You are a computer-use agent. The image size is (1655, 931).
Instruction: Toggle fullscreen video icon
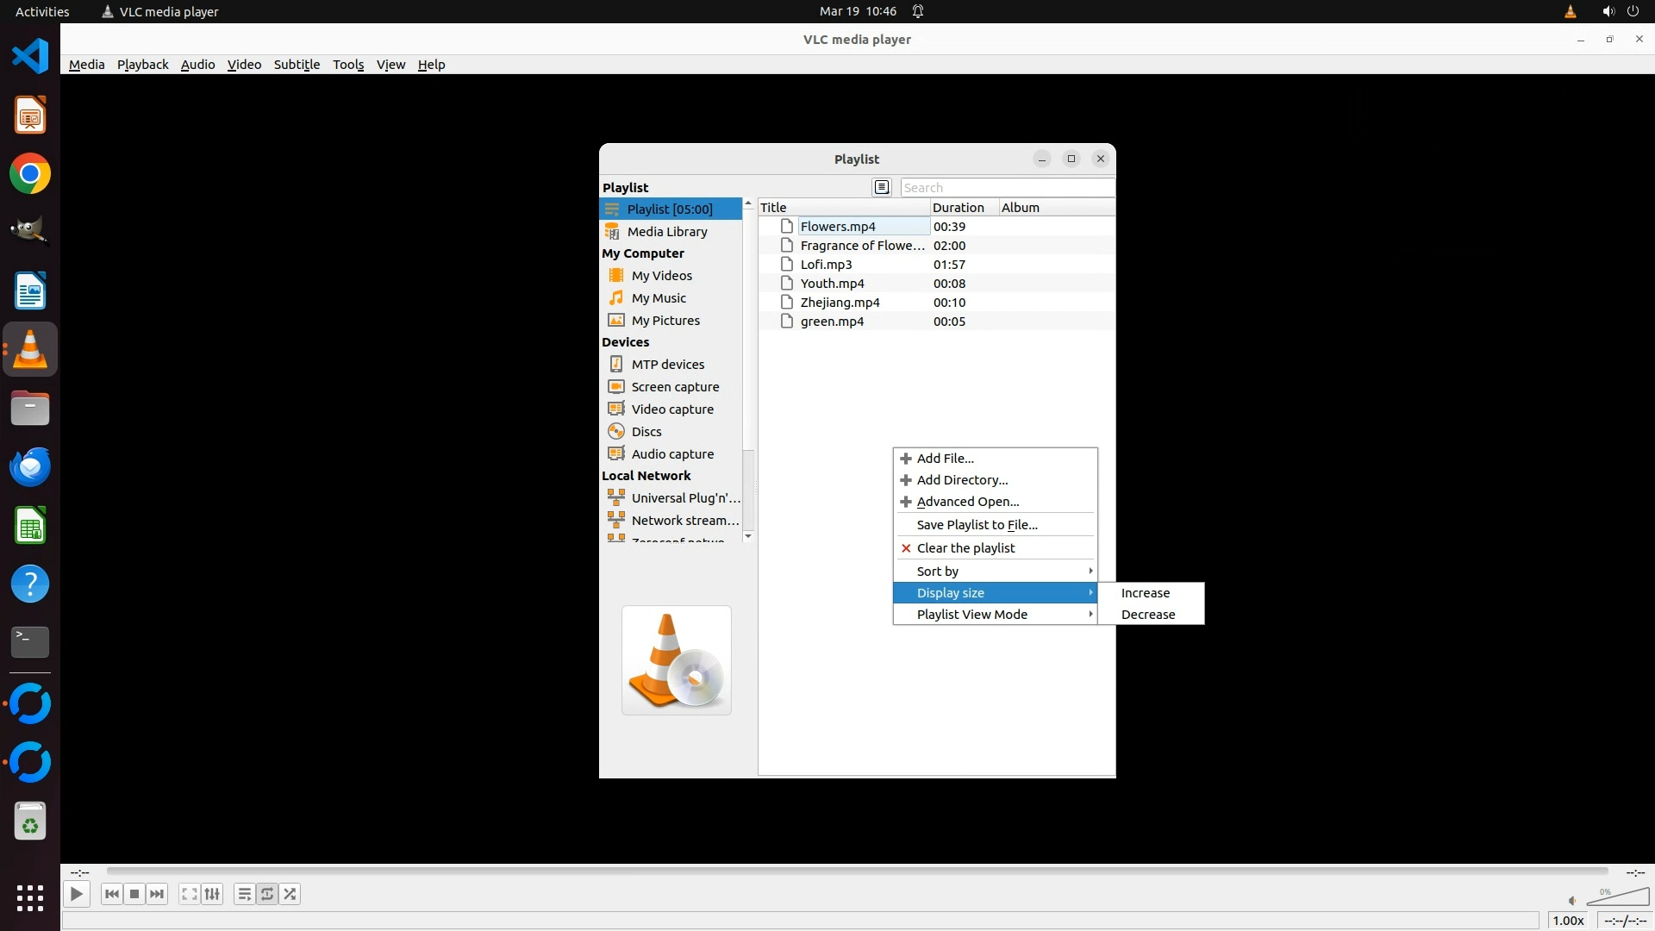[189, 895]
